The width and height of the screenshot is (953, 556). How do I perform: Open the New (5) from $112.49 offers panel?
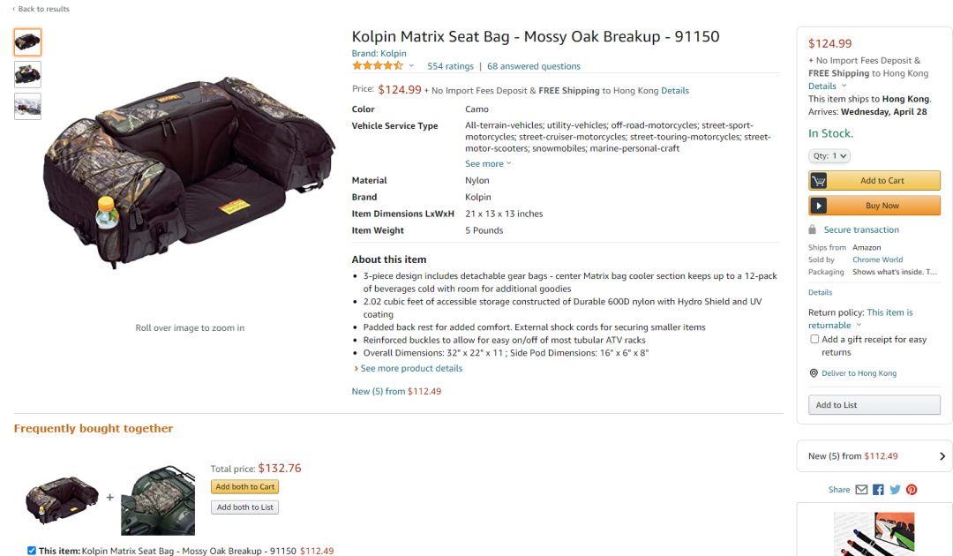874,456
